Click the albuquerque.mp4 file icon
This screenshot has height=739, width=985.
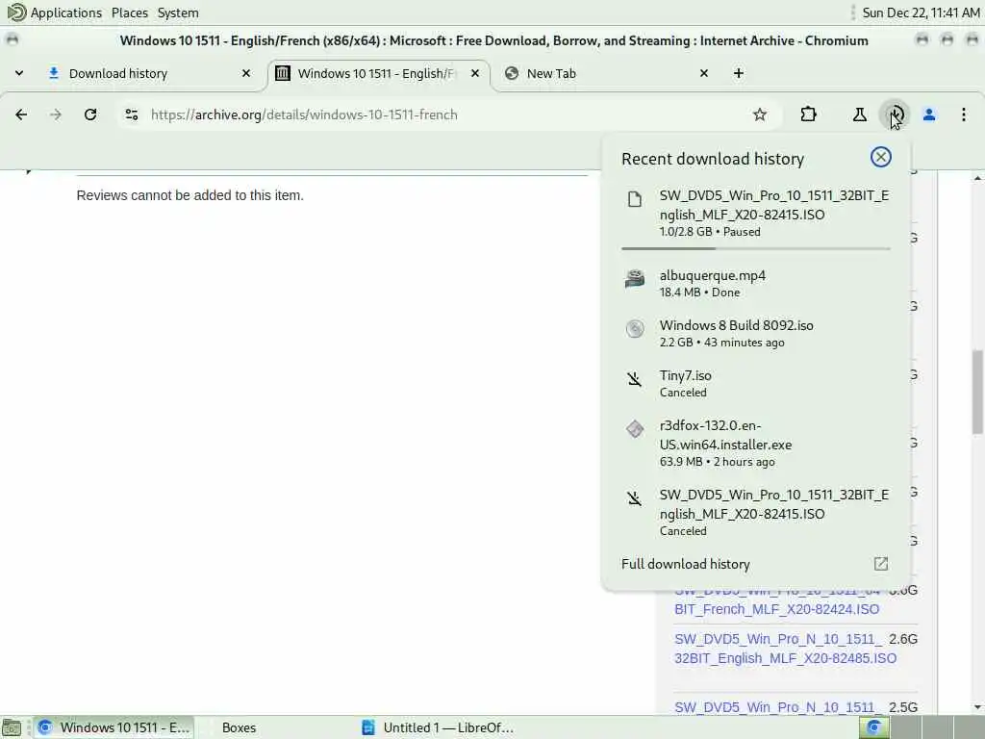(635, 278)
